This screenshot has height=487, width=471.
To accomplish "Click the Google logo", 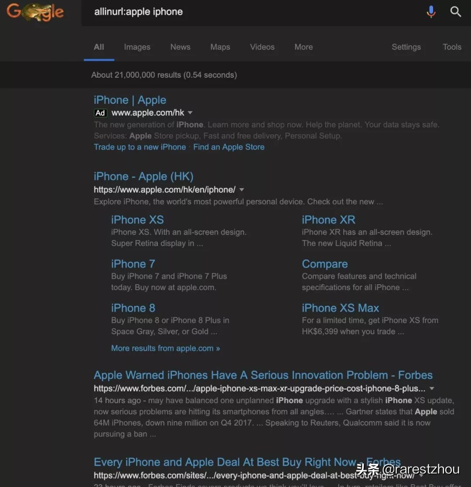I will [x=35, y=12].
